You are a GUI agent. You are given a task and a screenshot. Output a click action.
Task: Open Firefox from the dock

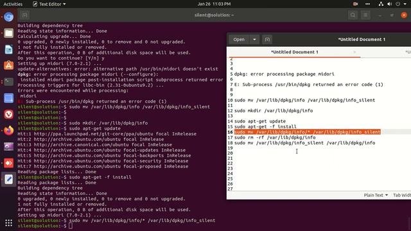8,130
